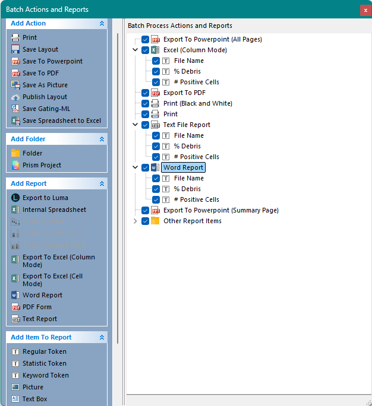This screenshot has height=406, width=372.
Task: Select the Publish Layout icon
Action: point(15,97)
